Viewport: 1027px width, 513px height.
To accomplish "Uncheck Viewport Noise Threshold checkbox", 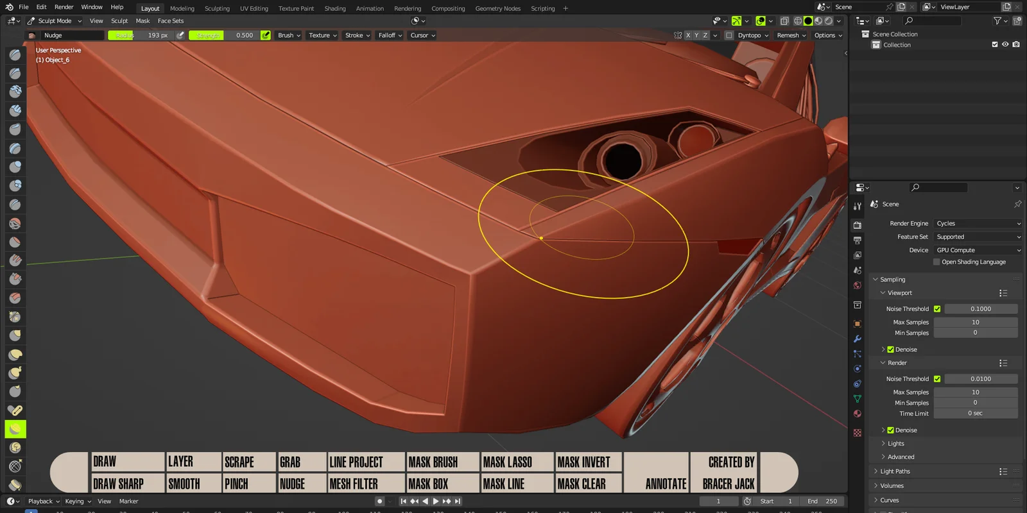I will coord(937,309).
